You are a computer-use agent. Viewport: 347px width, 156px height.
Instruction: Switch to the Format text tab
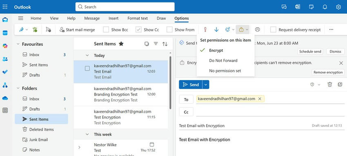tap(138, 18)
